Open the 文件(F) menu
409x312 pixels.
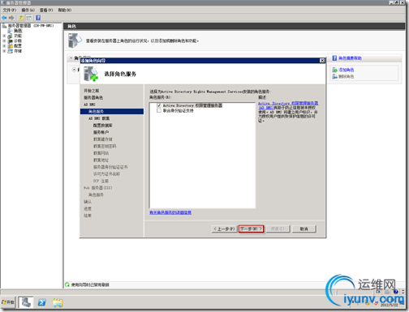coord(9,10)
